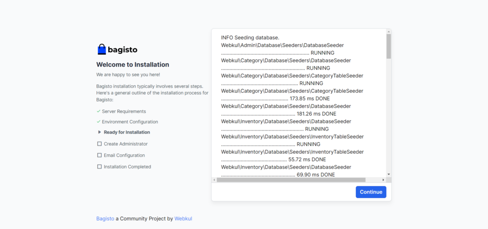
Task: Open the Bagisto link in the footer
Action: (105, 219)
